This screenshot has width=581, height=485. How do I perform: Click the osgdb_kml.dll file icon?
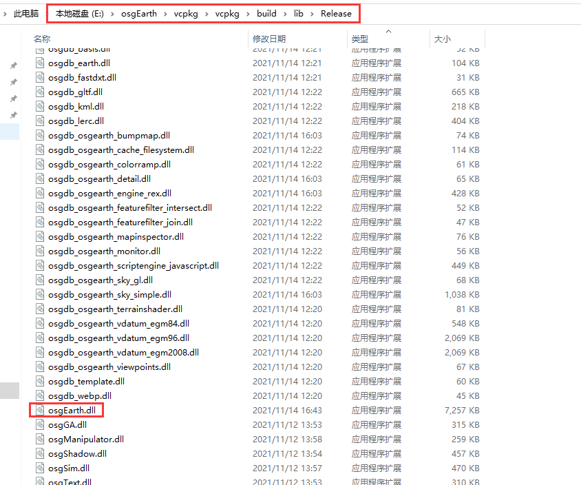coord(40,106)
